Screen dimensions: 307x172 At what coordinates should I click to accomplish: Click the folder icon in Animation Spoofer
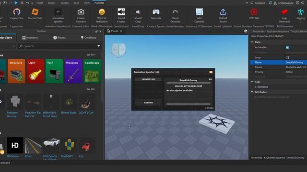[211, 72]
